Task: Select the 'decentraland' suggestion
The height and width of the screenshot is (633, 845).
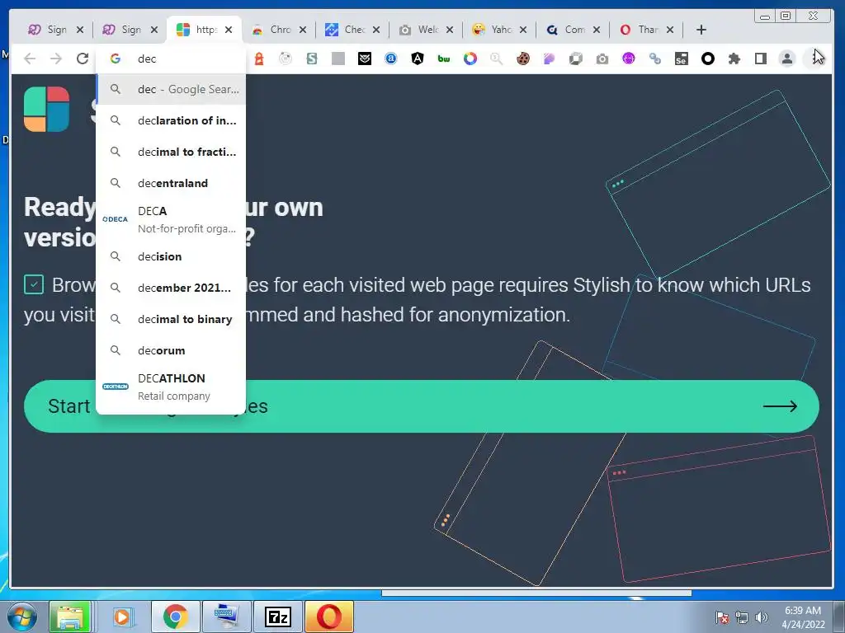Action: click(x=171, y=183)
